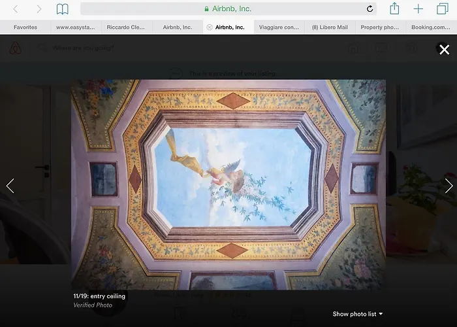Click the Verified Photo label
457x327 pixels.
(x=93, y=305)
